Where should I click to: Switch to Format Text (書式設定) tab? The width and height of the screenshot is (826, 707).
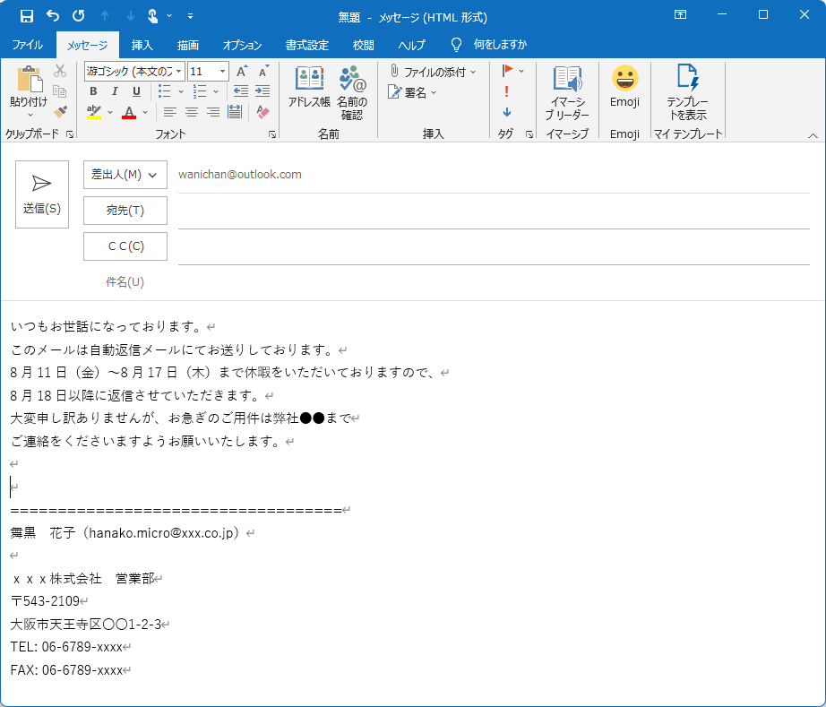coord(307,46)
